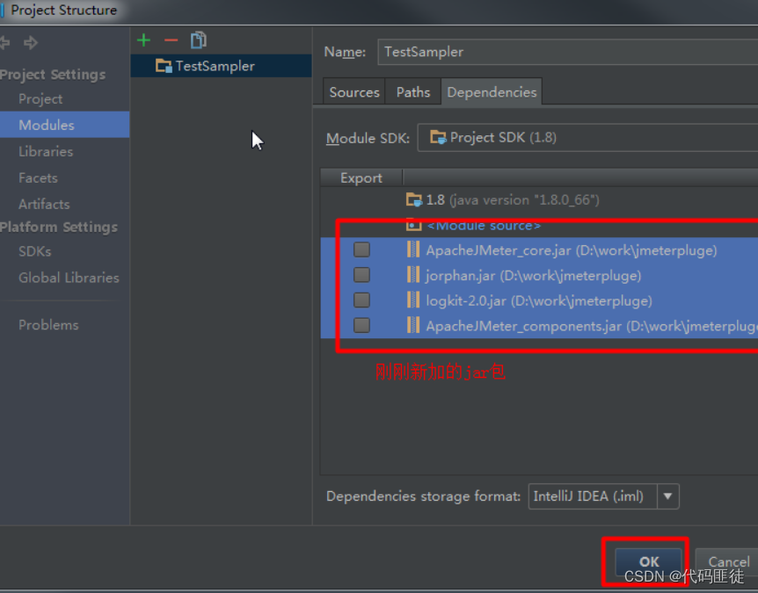
Task: Select the Dependencies tab
Action: point(492,91)
